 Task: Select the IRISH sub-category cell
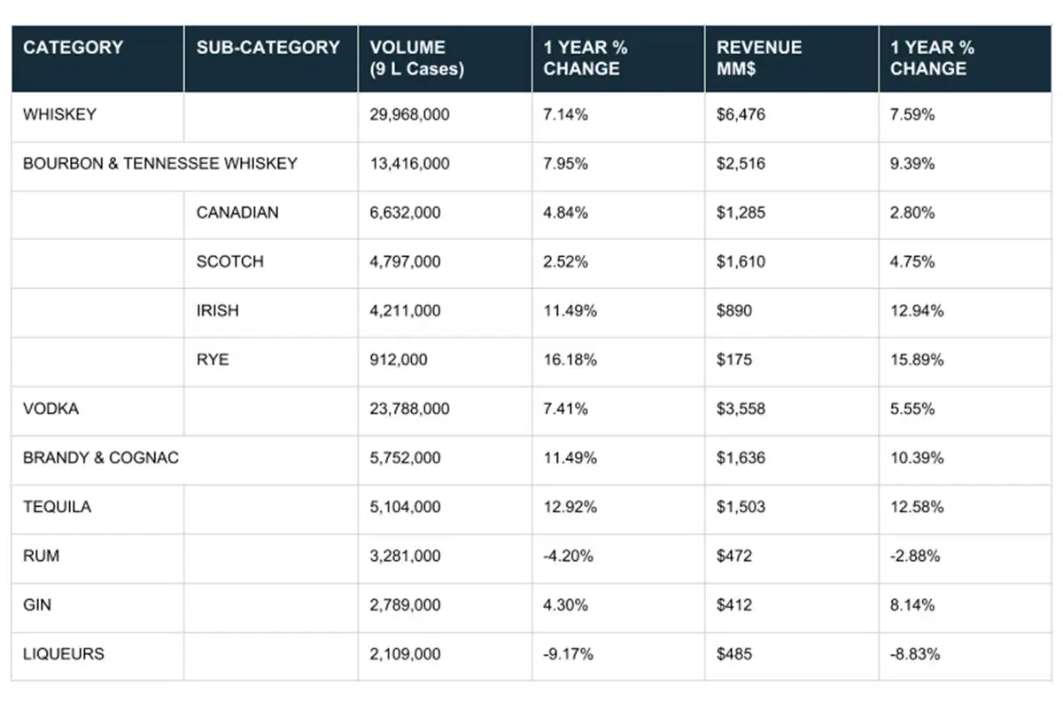click(x=218, y=311)
